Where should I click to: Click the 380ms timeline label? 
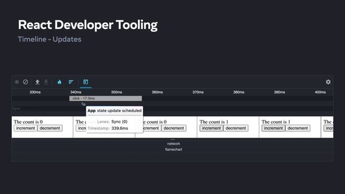[x=239, y=92]
